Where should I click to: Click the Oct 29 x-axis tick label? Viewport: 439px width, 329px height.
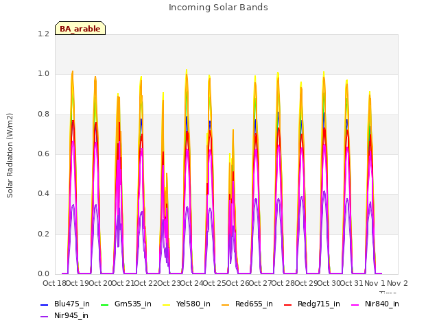tap(306, 283)
